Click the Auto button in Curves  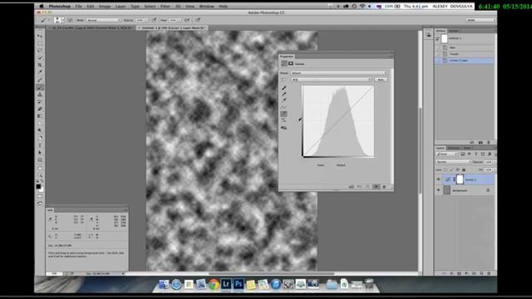[381, 80]
